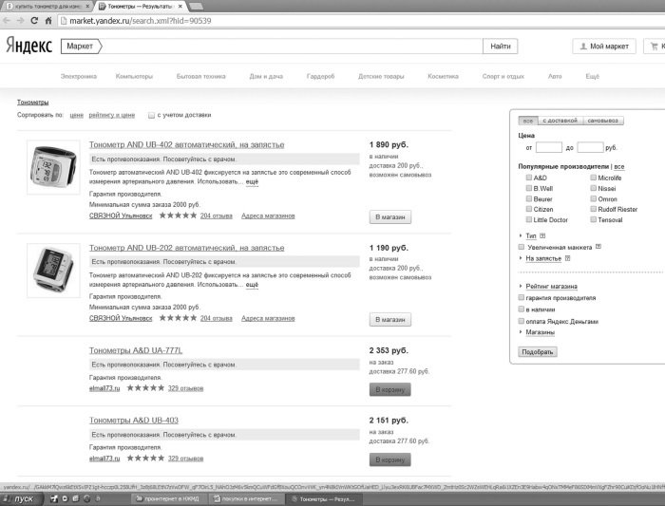Open Тонометр AND UB-402 product link

pyautogui.click(x=186, y=144)
